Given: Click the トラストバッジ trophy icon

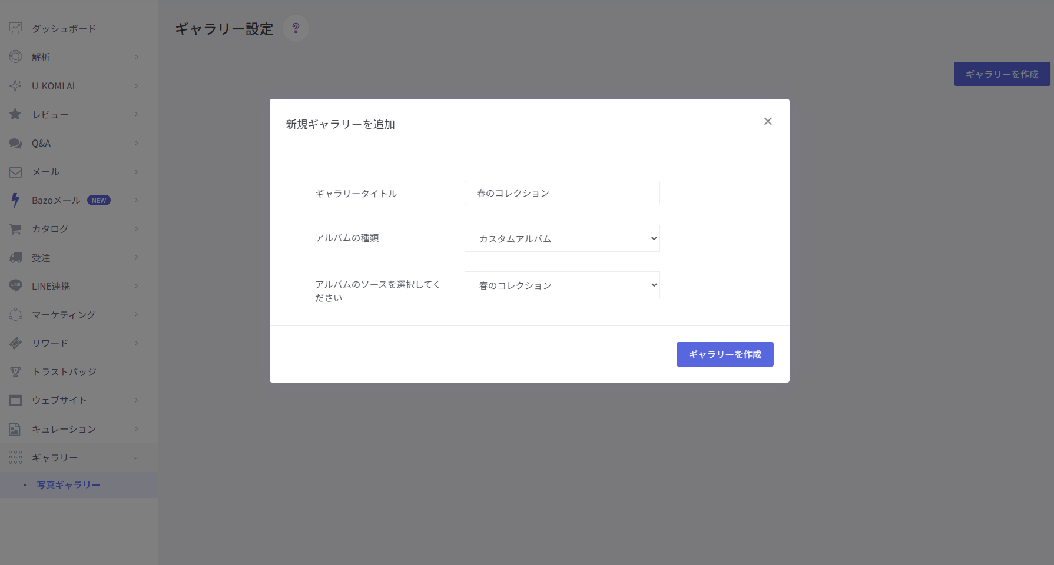Looking at the screenshot, I should 16,372.
